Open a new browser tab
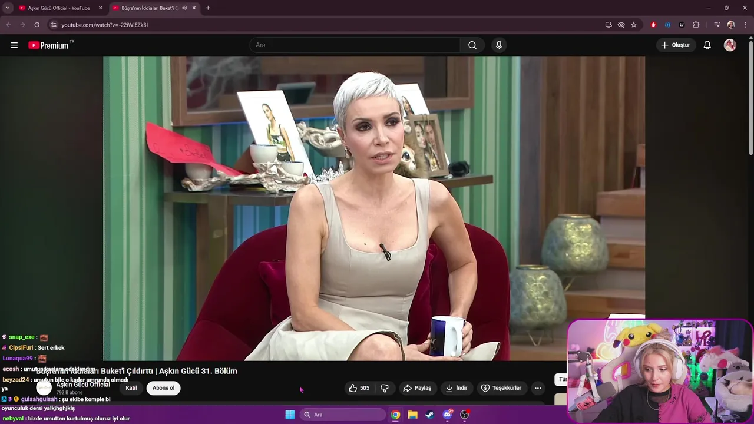 [x=208, y=8]
